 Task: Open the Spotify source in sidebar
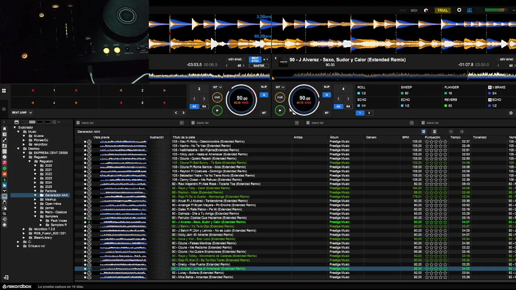coord(4,168)
